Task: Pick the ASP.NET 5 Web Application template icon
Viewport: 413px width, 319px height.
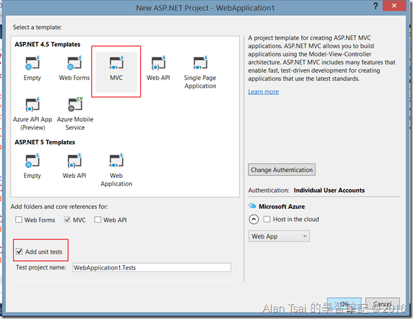Action: click(x=116, y=161)
